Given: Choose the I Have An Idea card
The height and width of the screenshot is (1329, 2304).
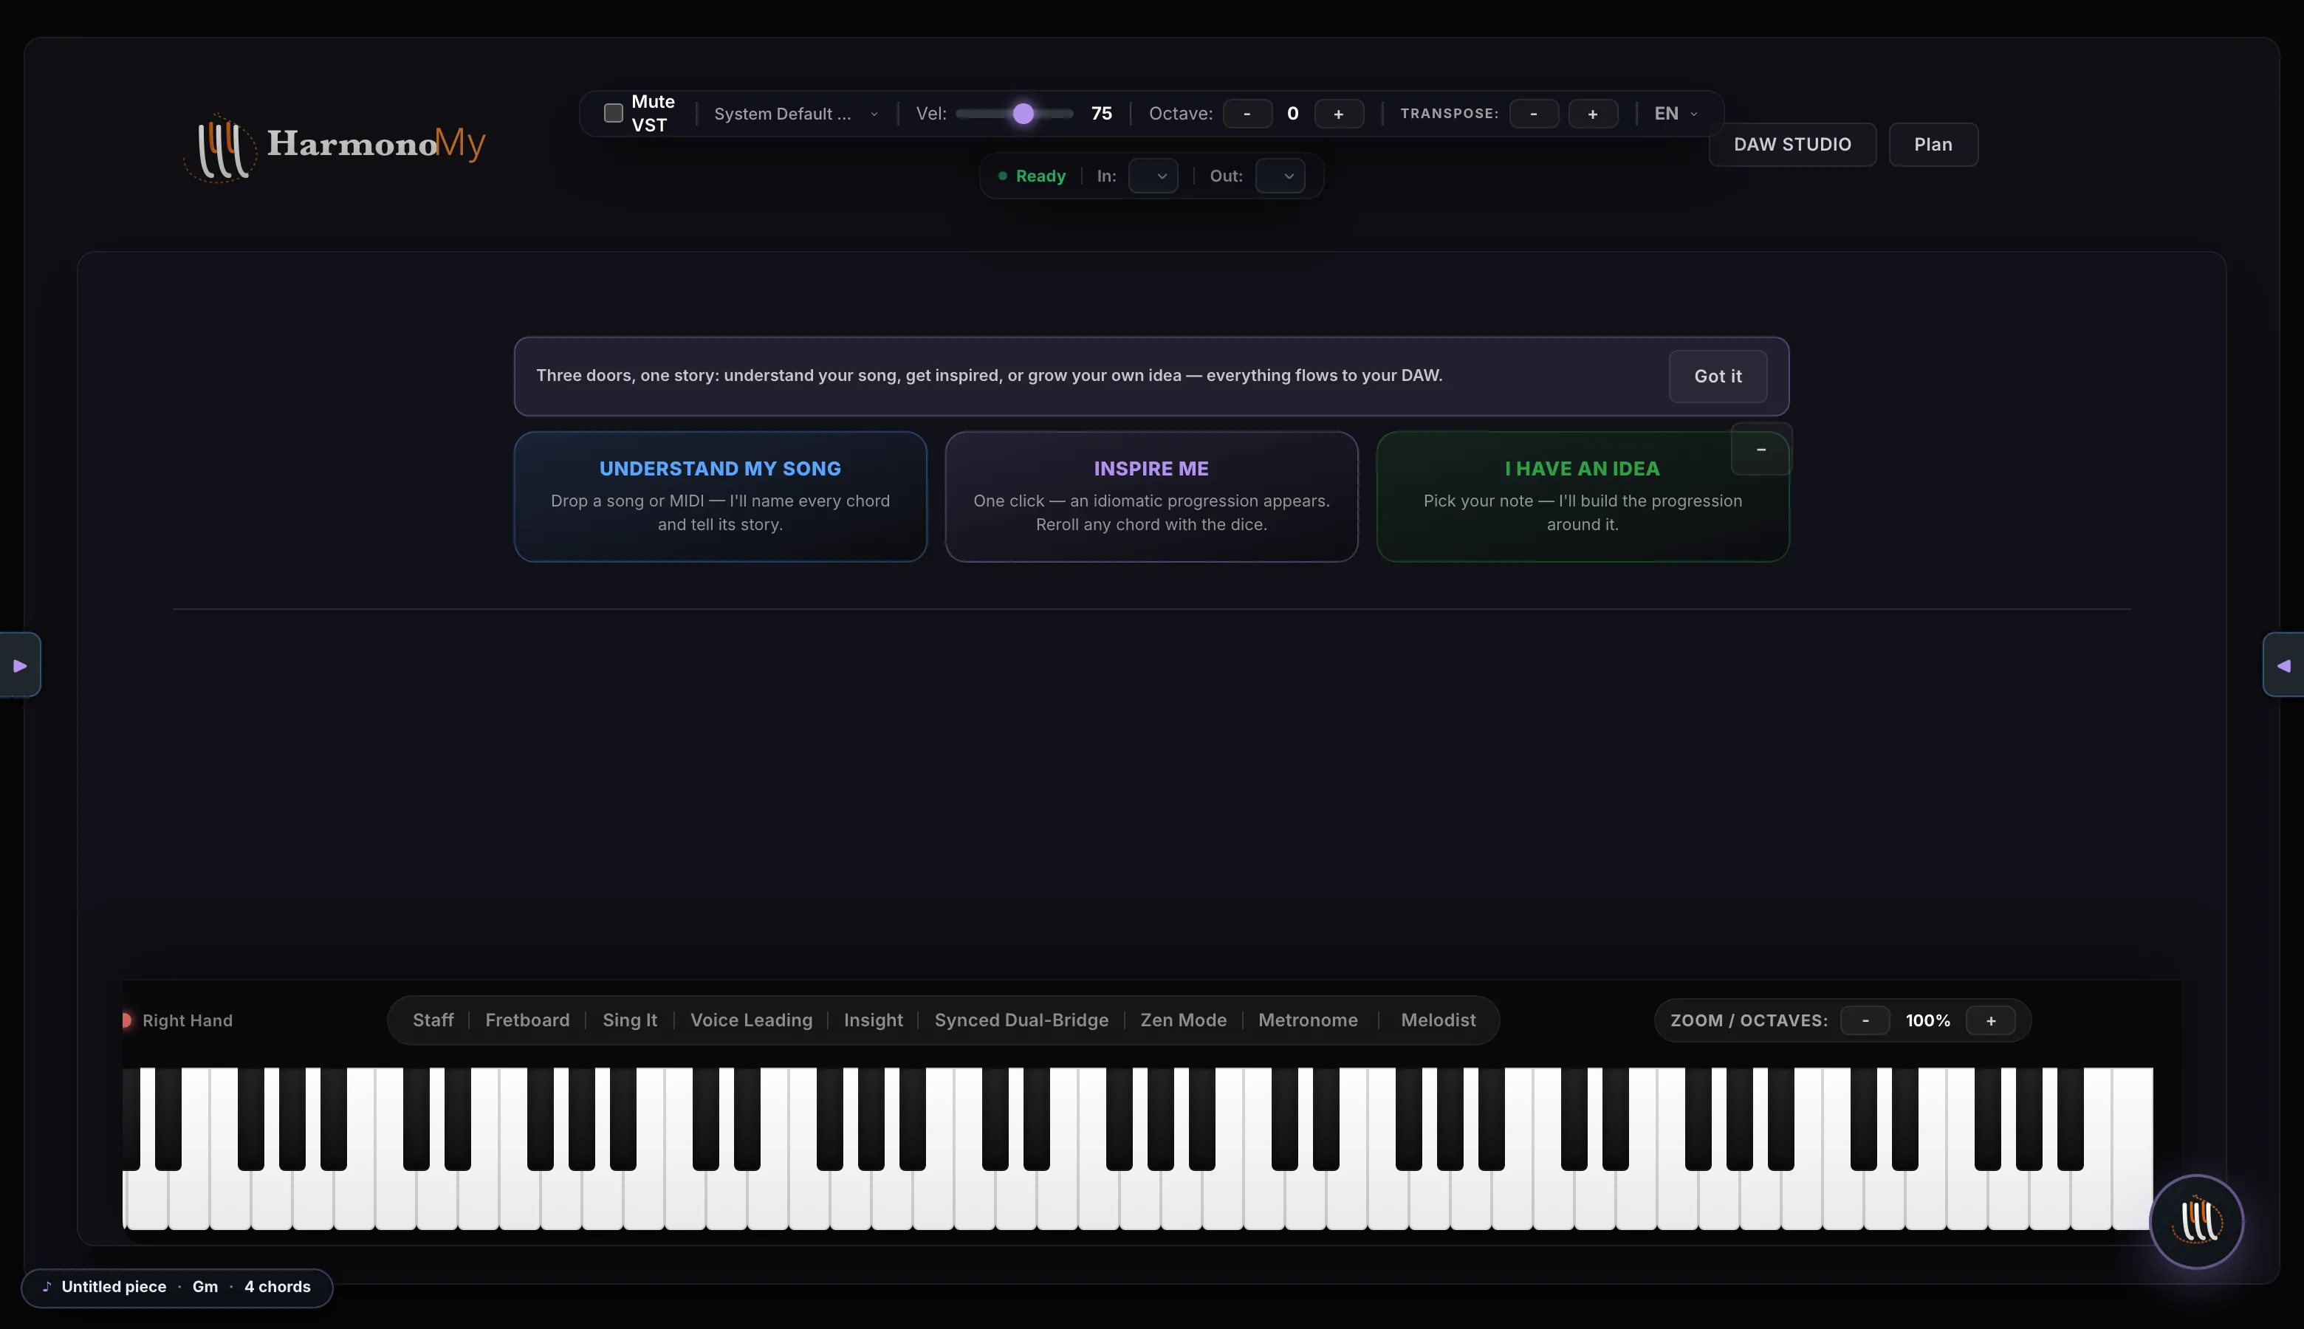Looking at the screenshot, I should coord(1582,497).
